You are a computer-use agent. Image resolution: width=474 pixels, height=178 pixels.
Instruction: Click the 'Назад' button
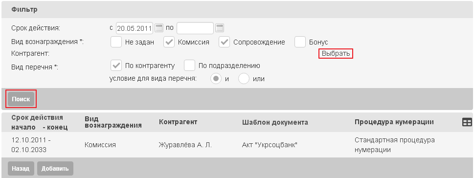tap(21, 168)
